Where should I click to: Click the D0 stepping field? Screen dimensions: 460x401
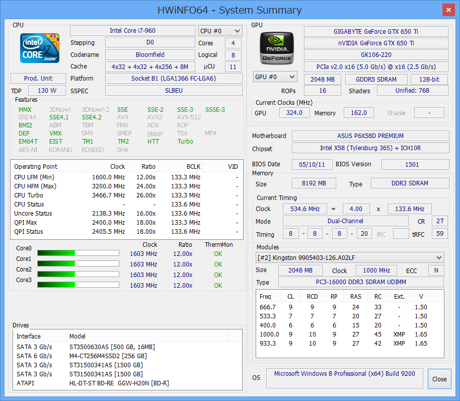pyautogui.click(x=150, y=42)
